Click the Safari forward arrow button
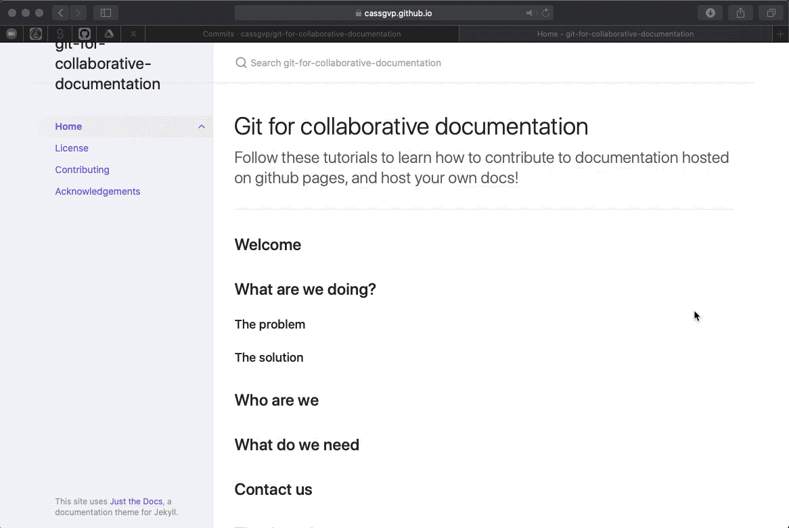This screenshot has width=789, height=528. point(78,13)
